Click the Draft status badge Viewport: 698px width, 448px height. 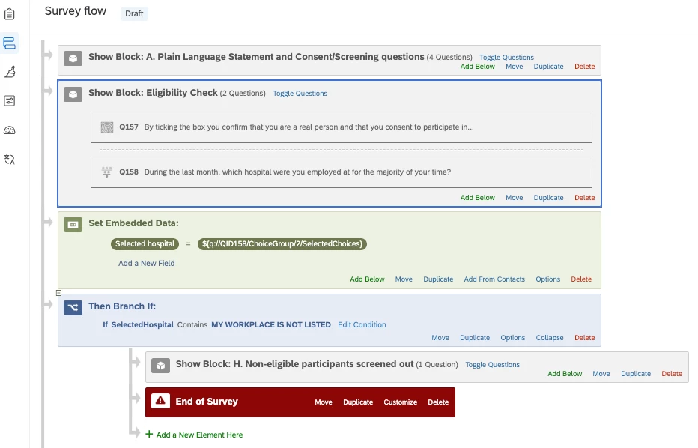click(x=134, y=13)
